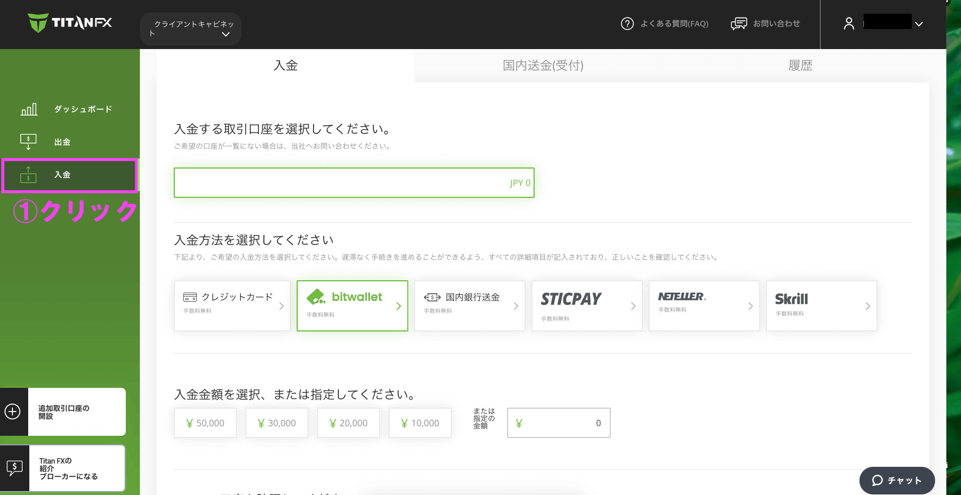Click the plus icon for additional account

[x=12, y=412]
